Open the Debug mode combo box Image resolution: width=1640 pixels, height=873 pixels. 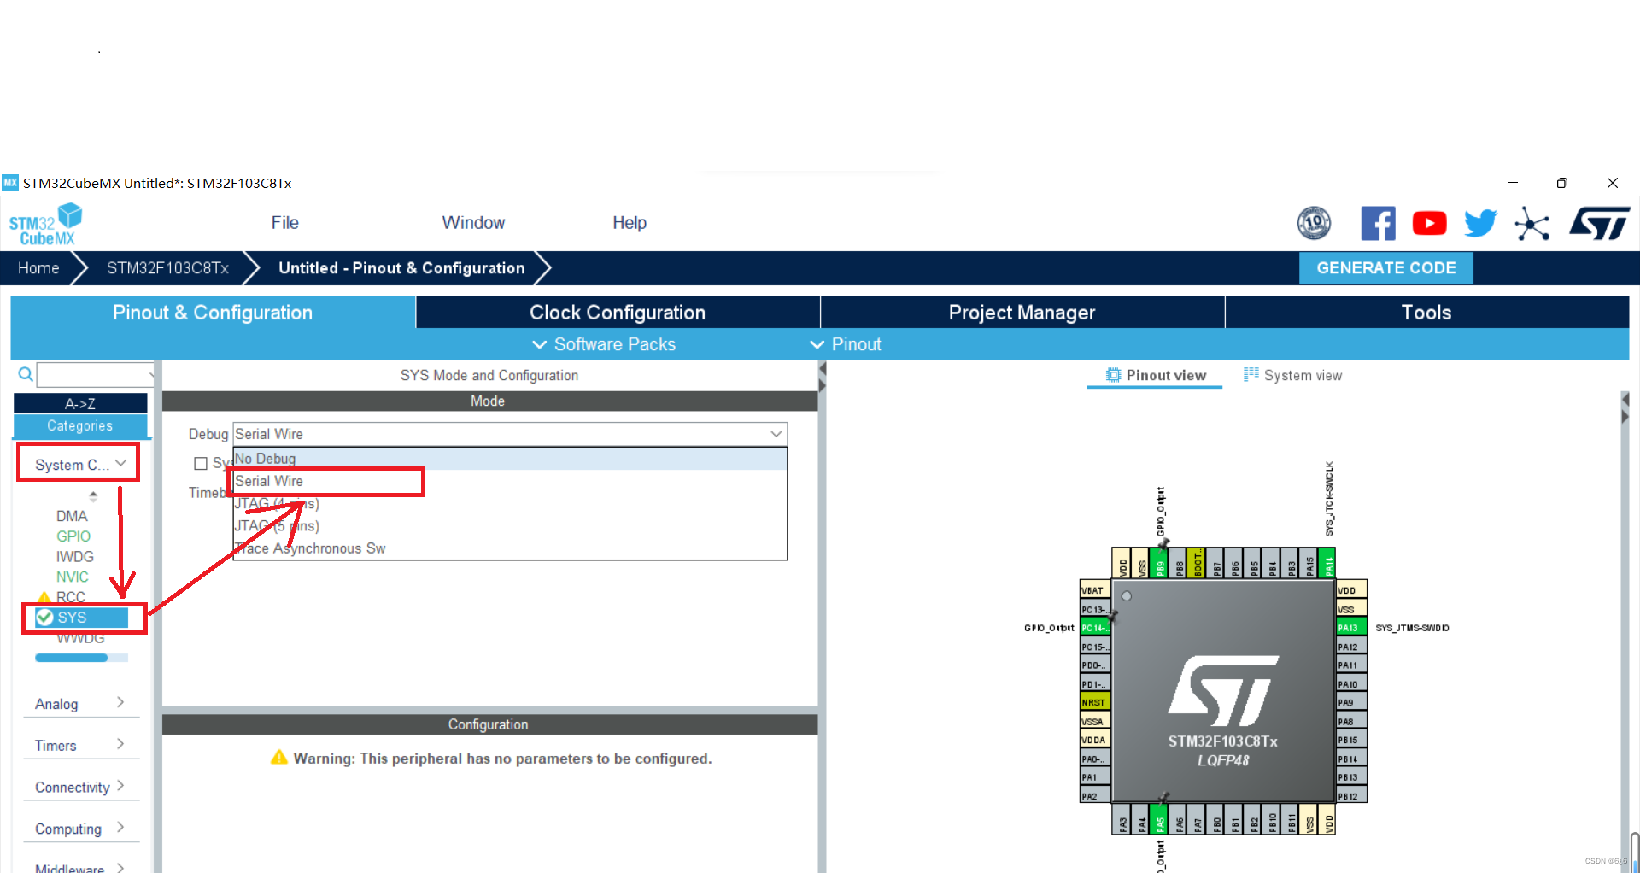pos(510,434)
